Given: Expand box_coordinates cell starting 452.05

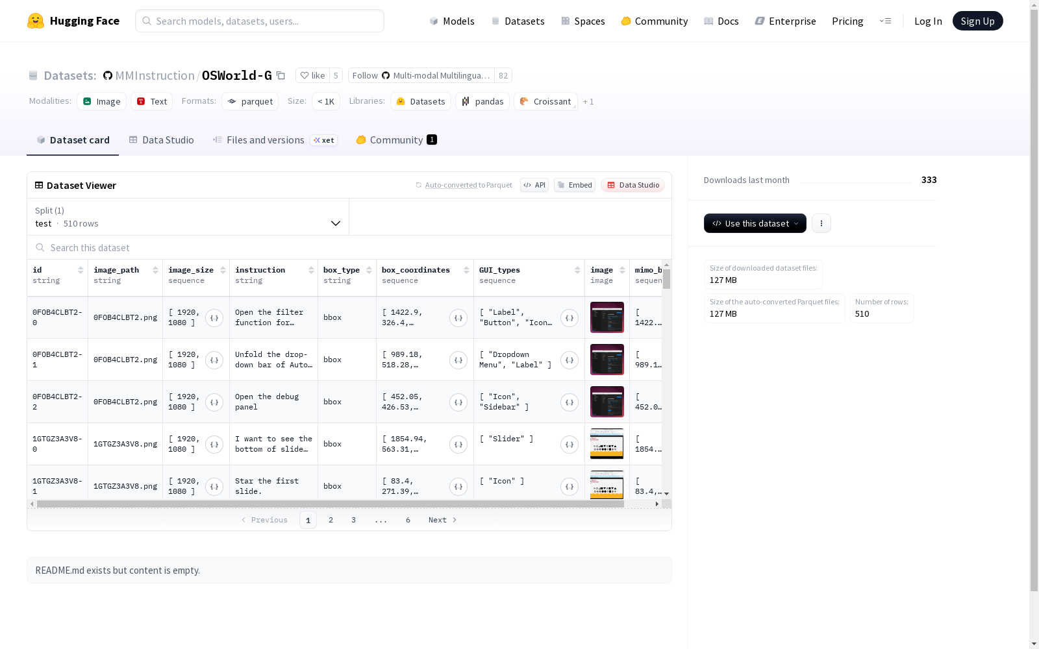Looking at the screenshot, I should tap(458, 402).
